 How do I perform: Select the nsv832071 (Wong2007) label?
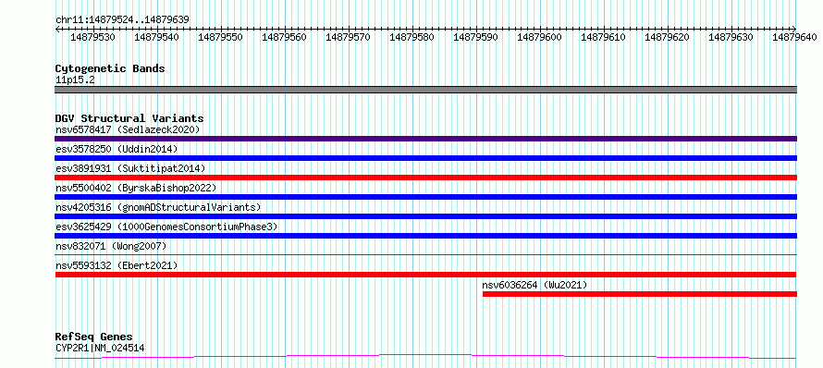(x=111, y=246)
